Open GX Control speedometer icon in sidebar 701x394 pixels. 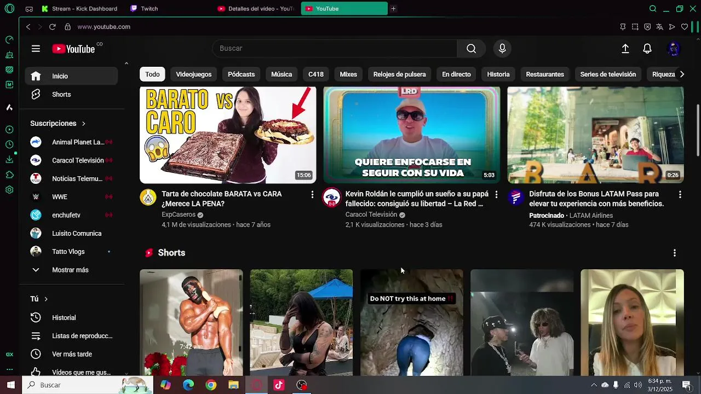click(9, 40)
